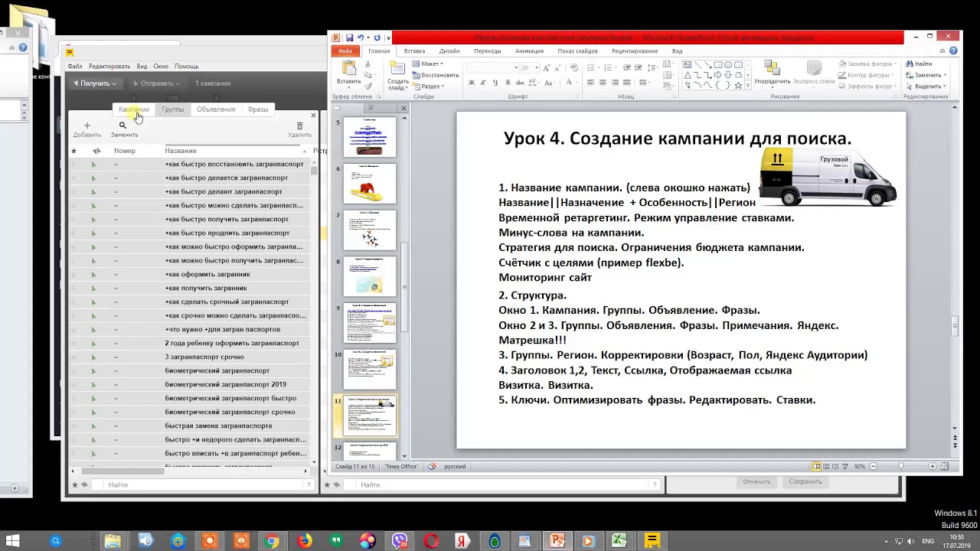Open the Макет layout dropdown
980x551 pixels.
[x=431, y=64]
